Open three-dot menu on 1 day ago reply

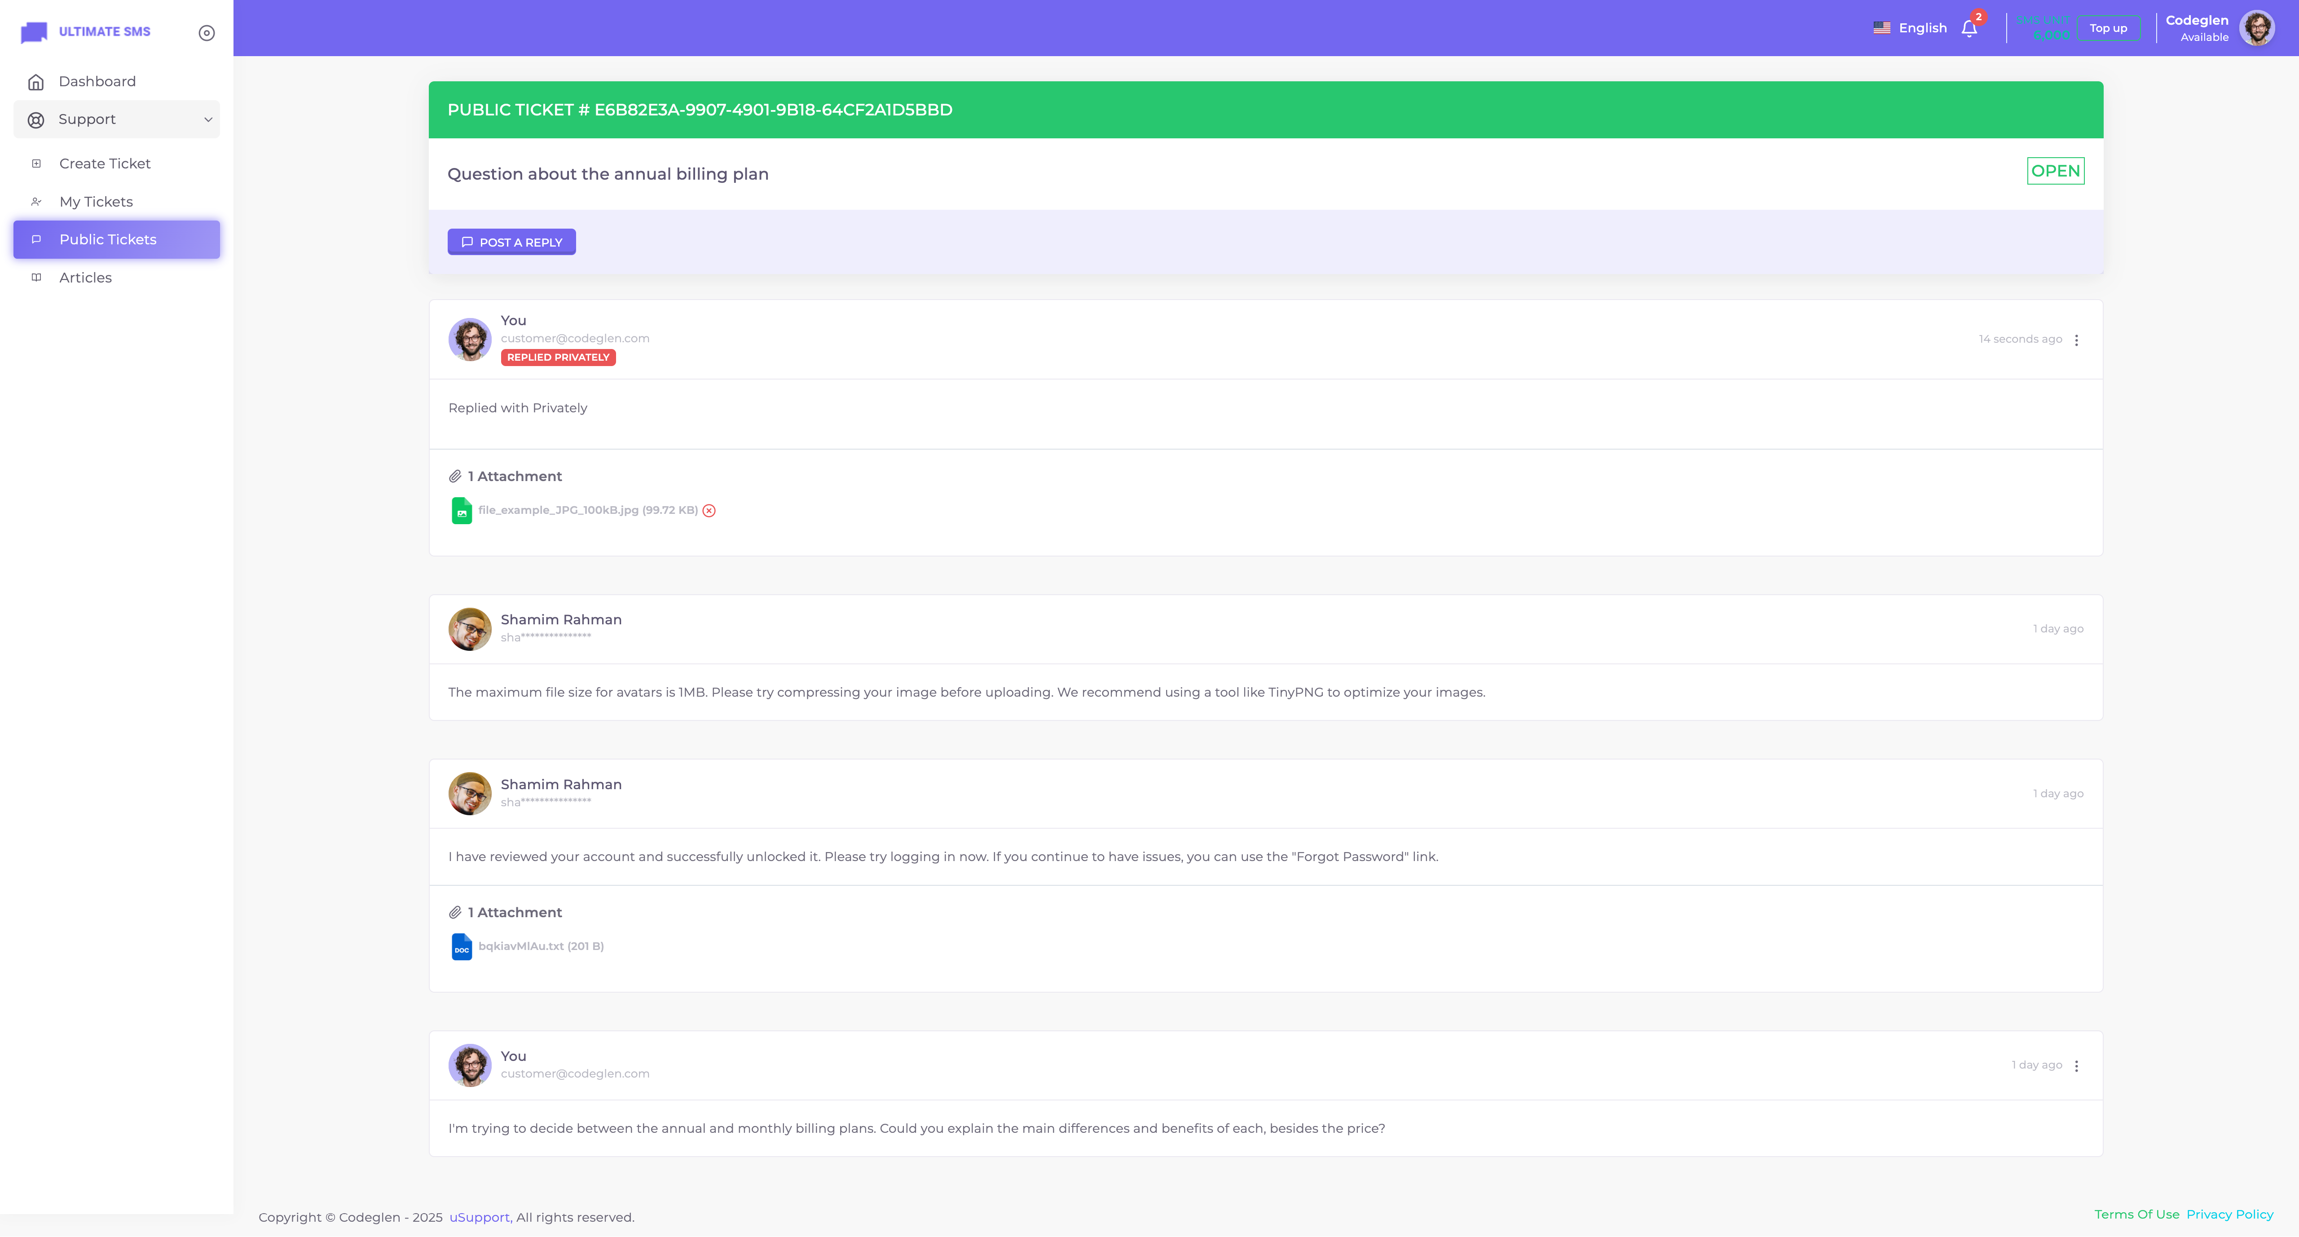(2076, 1065)
